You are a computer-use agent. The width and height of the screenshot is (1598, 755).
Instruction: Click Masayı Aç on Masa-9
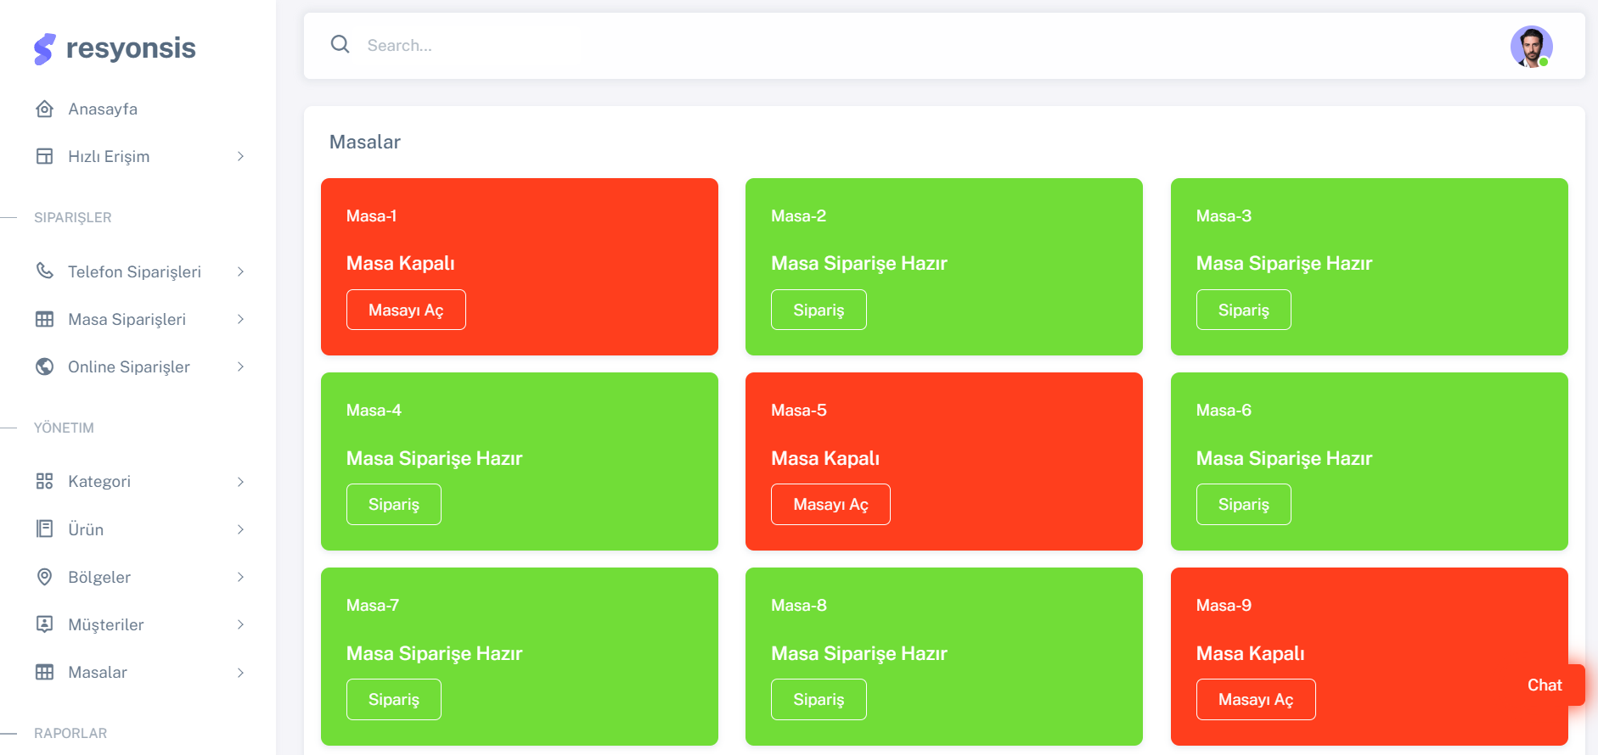(1256, 699)
